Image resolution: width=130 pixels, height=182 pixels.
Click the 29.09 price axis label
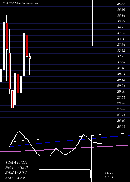point(121,92)
